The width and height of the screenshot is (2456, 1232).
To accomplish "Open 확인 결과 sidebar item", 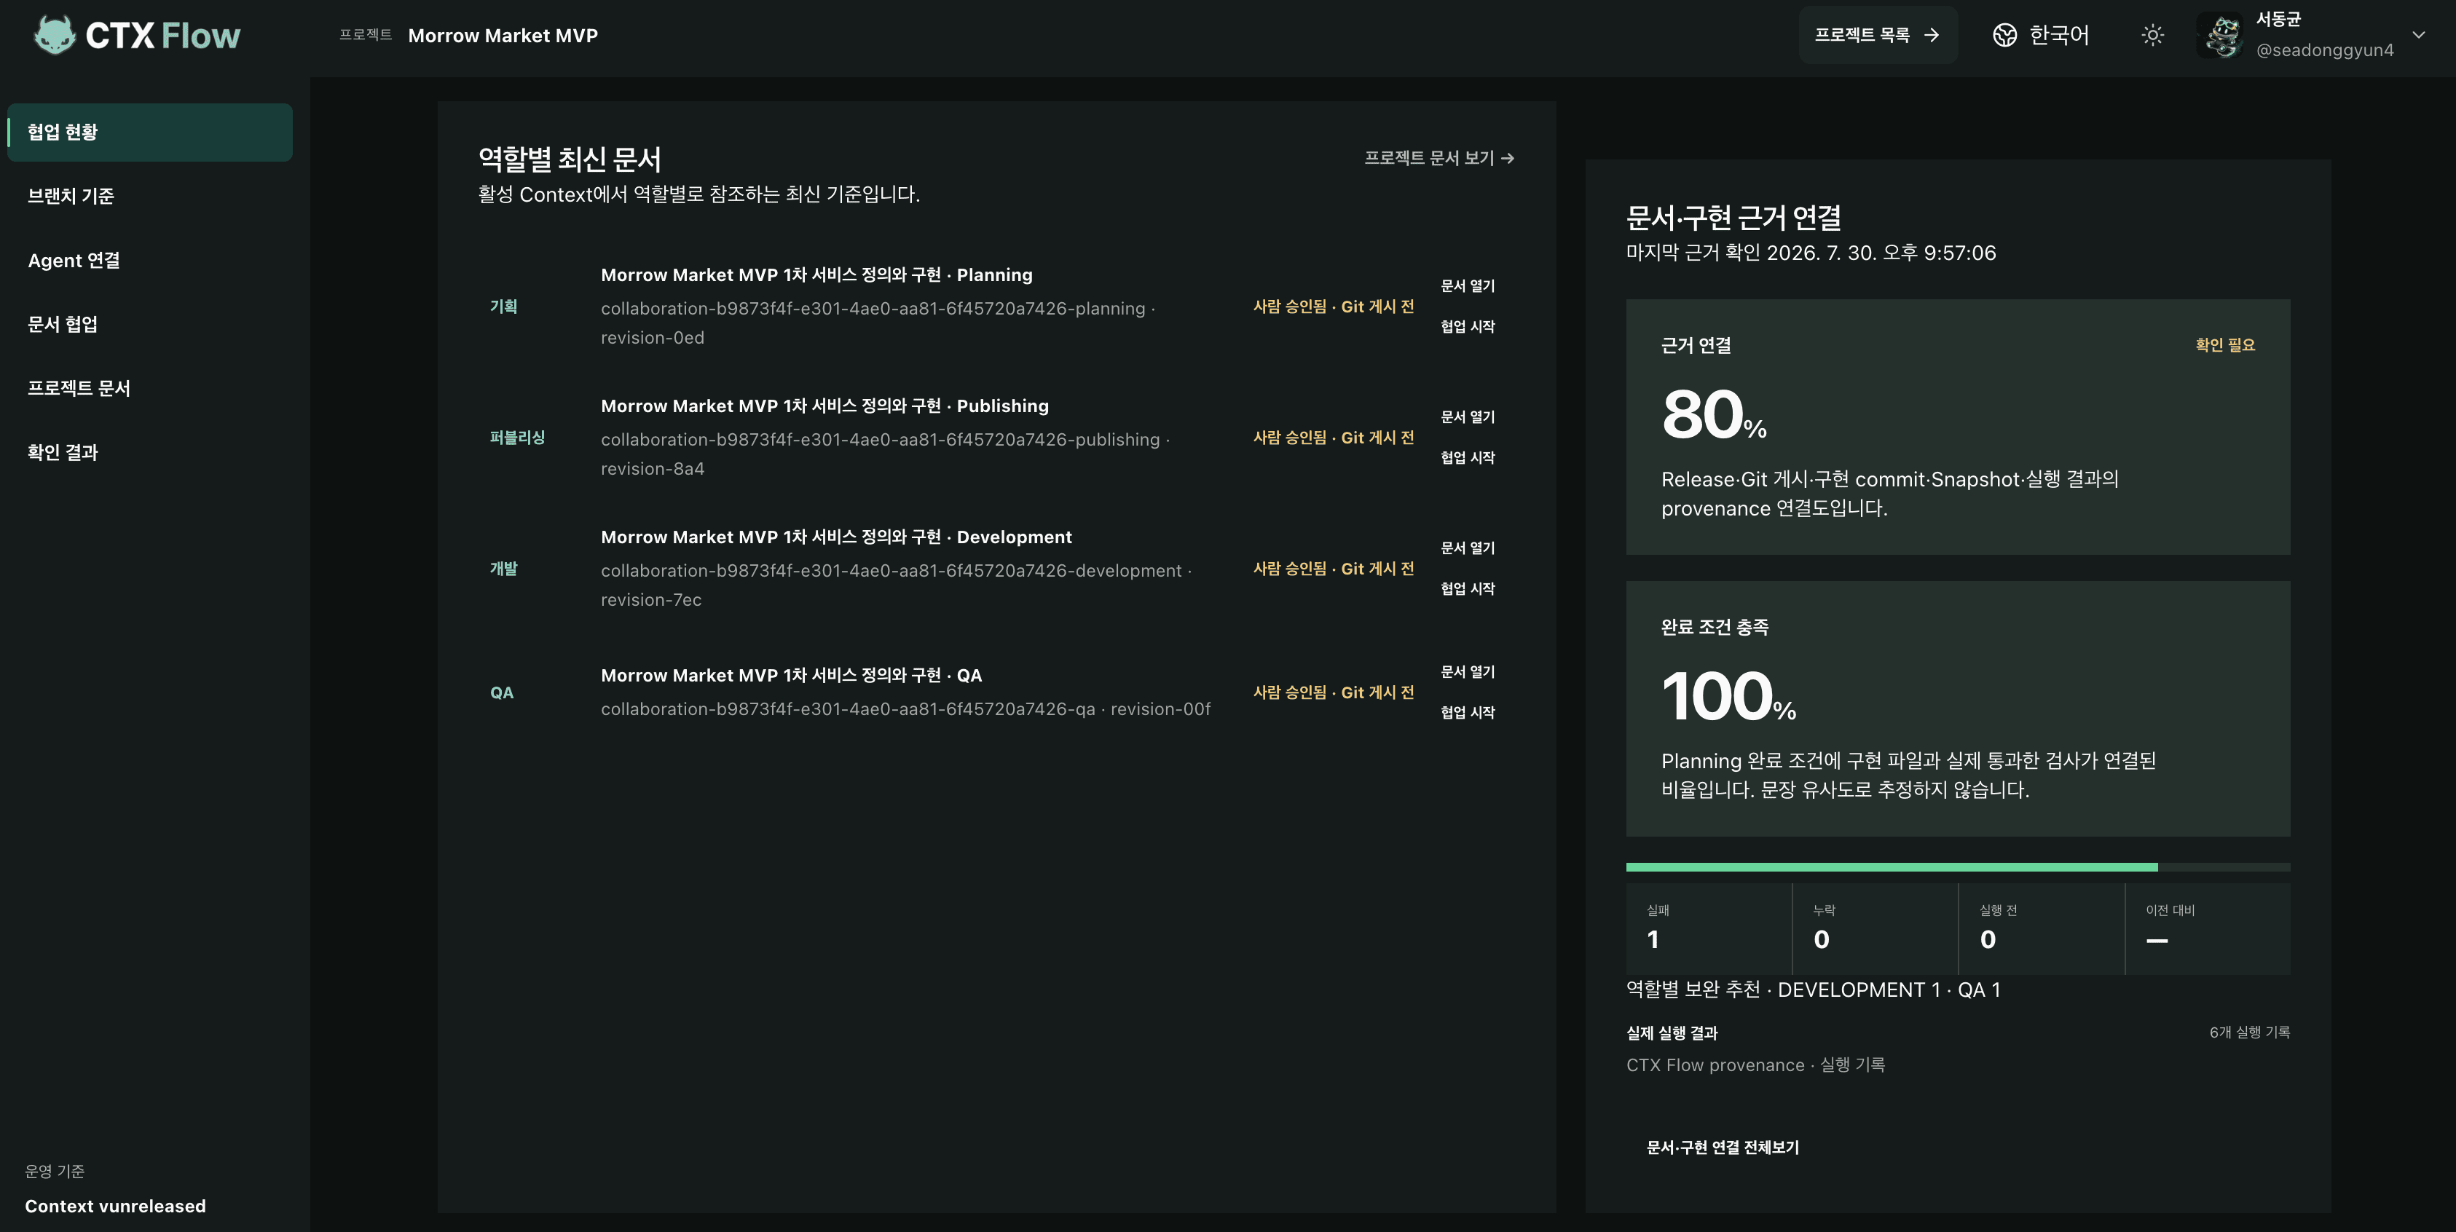I will coord(150,451).
